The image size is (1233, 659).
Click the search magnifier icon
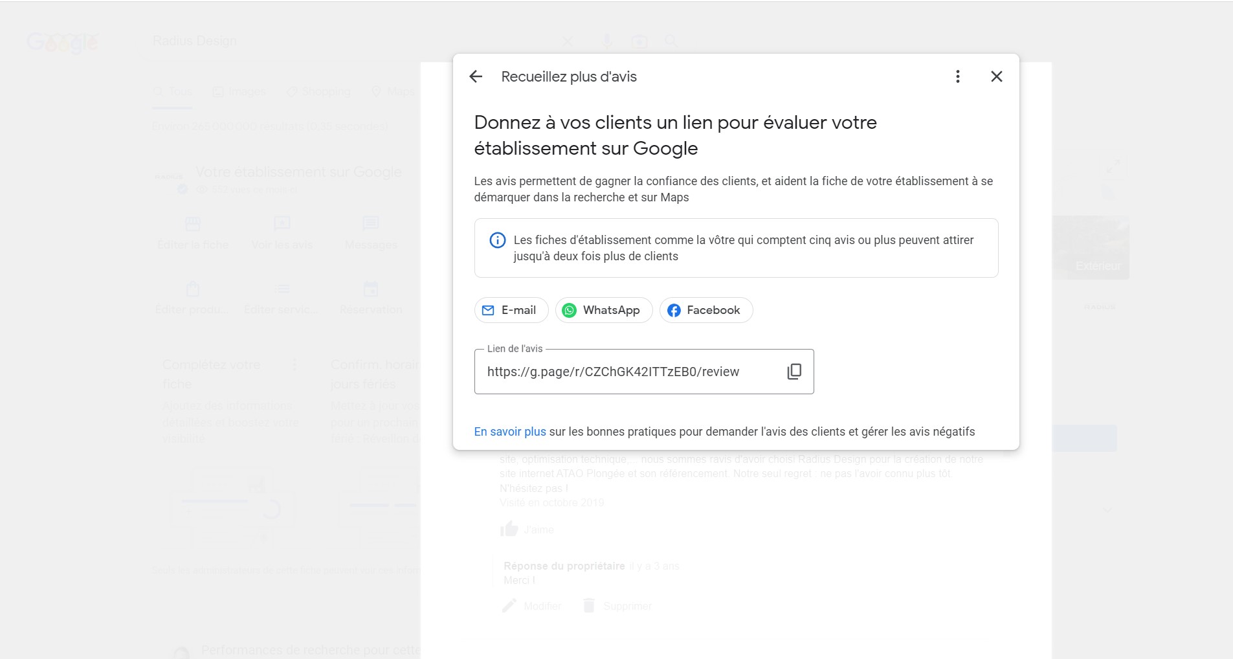(x=672, y=41)
